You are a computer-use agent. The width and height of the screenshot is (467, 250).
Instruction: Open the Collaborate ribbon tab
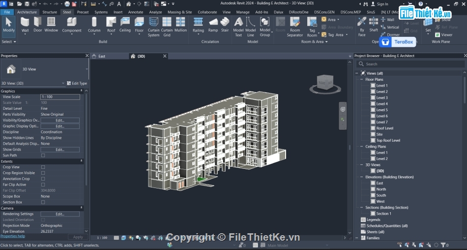(x=207, y=12)
